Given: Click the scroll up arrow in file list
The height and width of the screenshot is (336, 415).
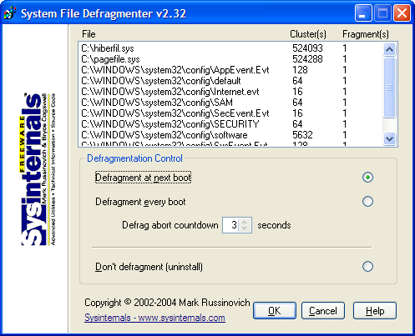Looking at the screenshot, I should tap(389, 49).
